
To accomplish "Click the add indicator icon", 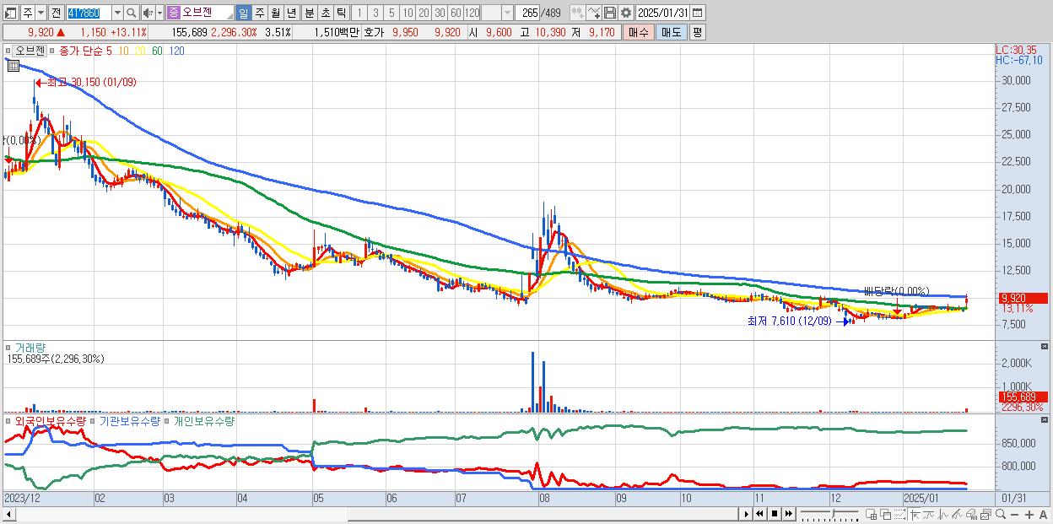I will click(577, 14).
